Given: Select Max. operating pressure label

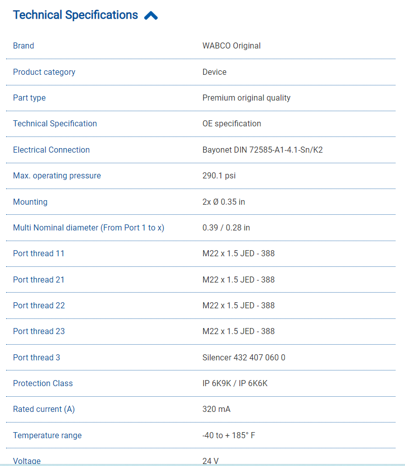Looking at the screenshot, I should (57, 176).
